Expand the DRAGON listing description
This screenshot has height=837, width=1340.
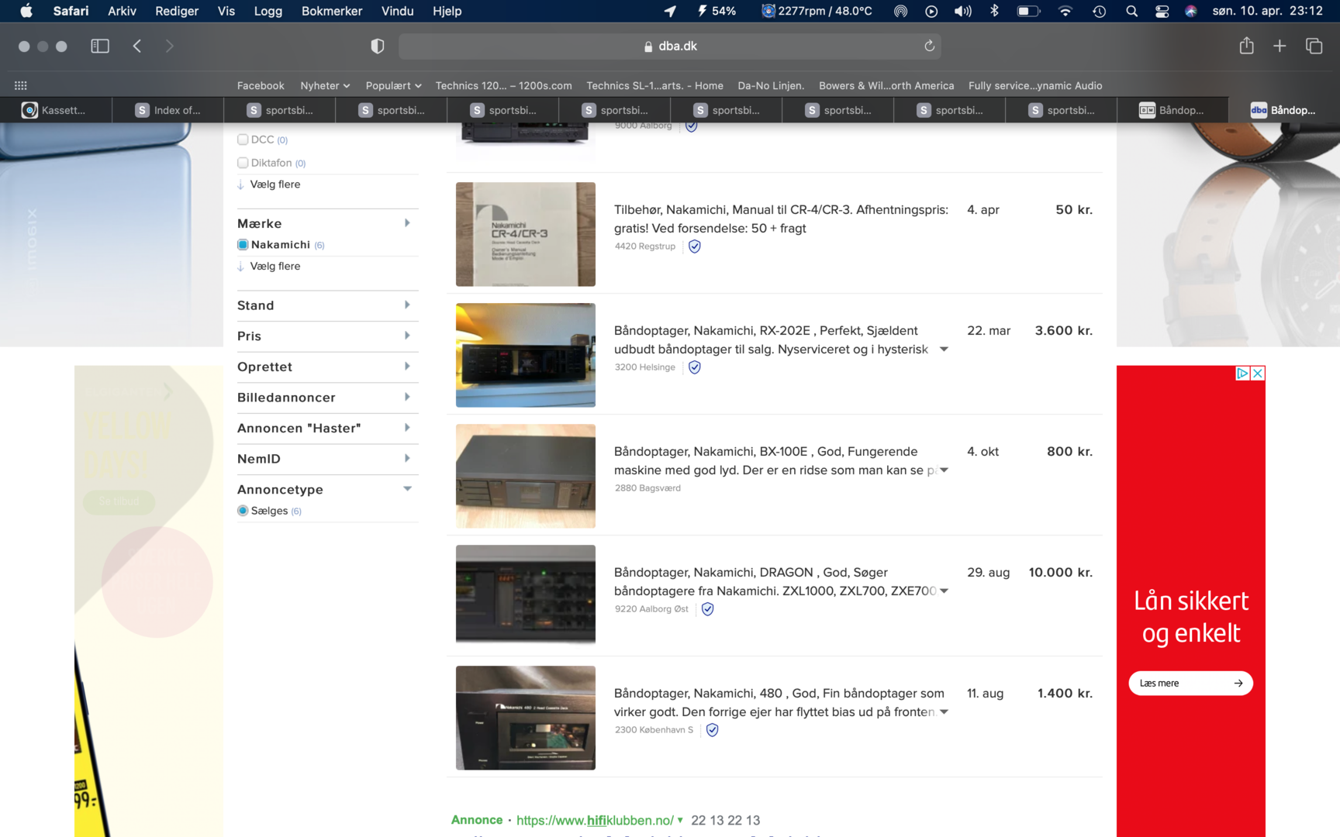point(944,591)
